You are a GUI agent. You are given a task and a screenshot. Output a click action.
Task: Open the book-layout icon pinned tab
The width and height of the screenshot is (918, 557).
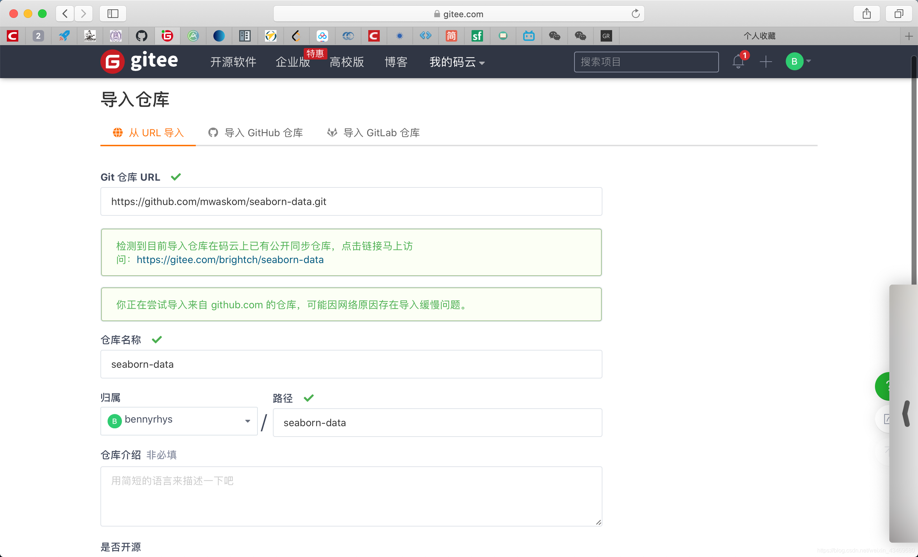245,36
